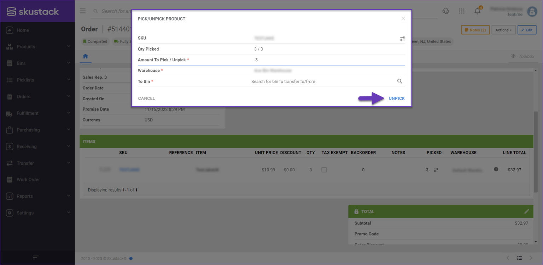
Task: Switch to the home tab above order details
Action: [85, 56]
